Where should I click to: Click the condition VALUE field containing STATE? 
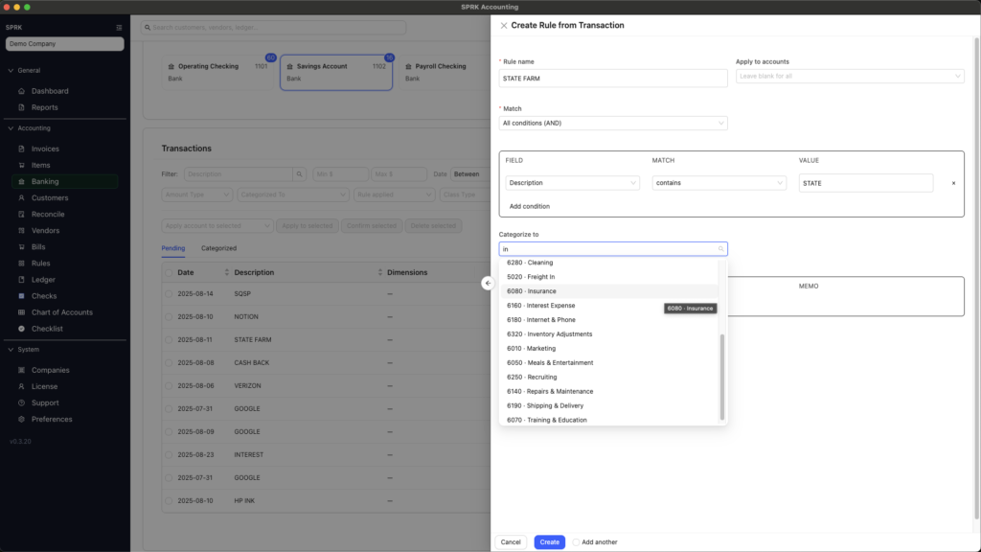click(866, 183)
